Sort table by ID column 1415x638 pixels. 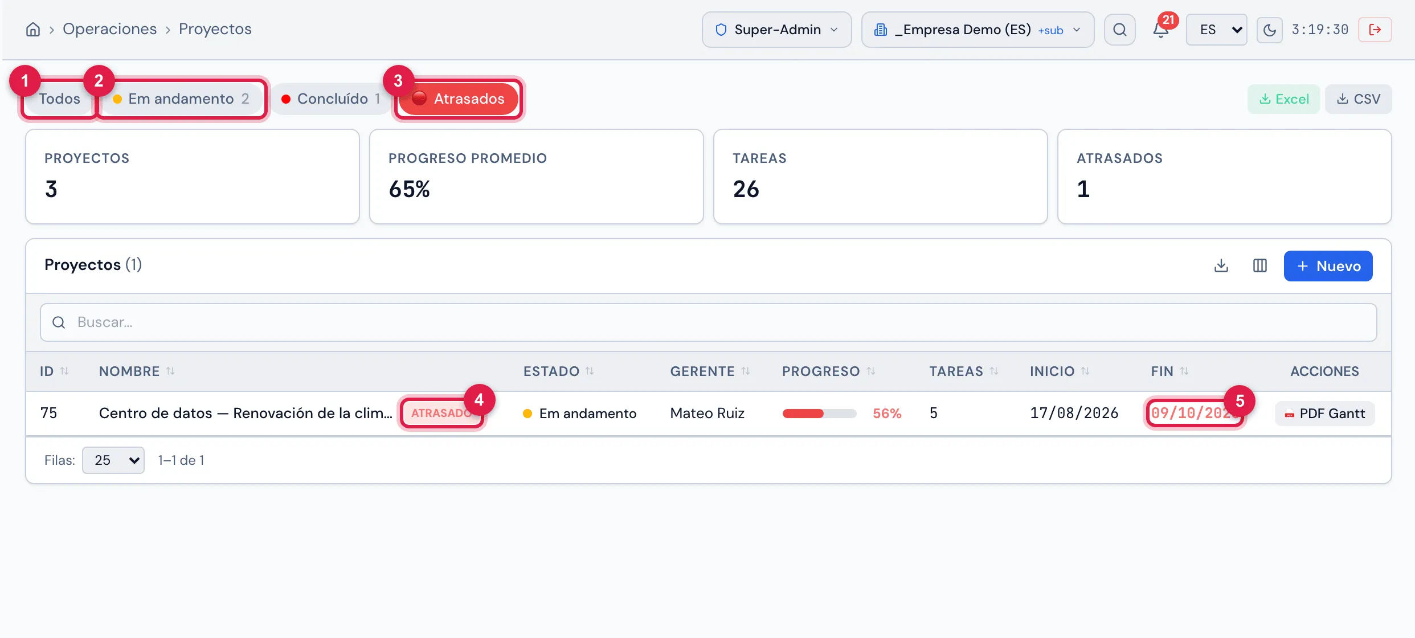click(x=54, y=371)
